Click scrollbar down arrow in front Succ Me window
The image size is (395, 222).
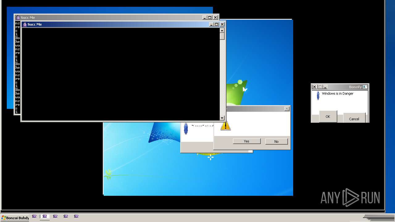(222, 118)
